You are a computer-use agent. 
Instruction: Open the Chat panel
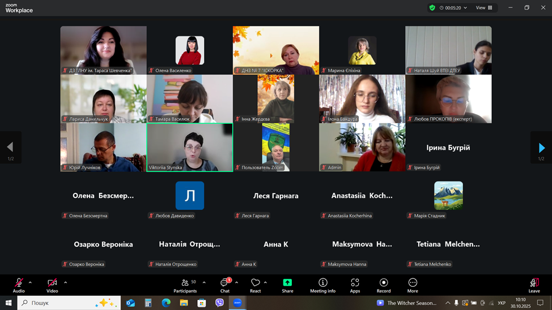[x=224, y=285]
